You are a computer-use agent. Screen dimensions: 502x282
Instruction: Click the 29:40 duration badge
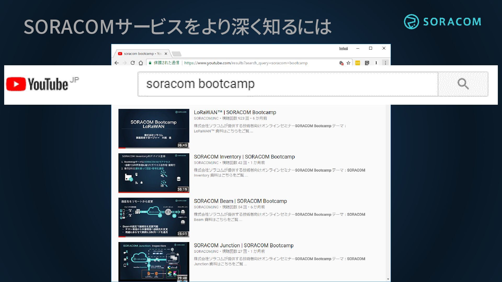point(182,278)
